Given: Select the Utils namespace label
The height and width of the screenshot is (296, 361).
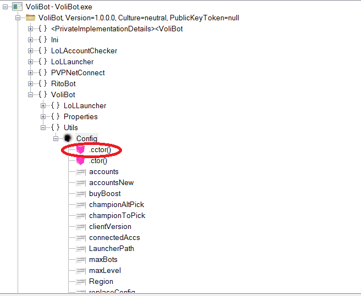Looking at the screenshot, I should pos(71,127).
